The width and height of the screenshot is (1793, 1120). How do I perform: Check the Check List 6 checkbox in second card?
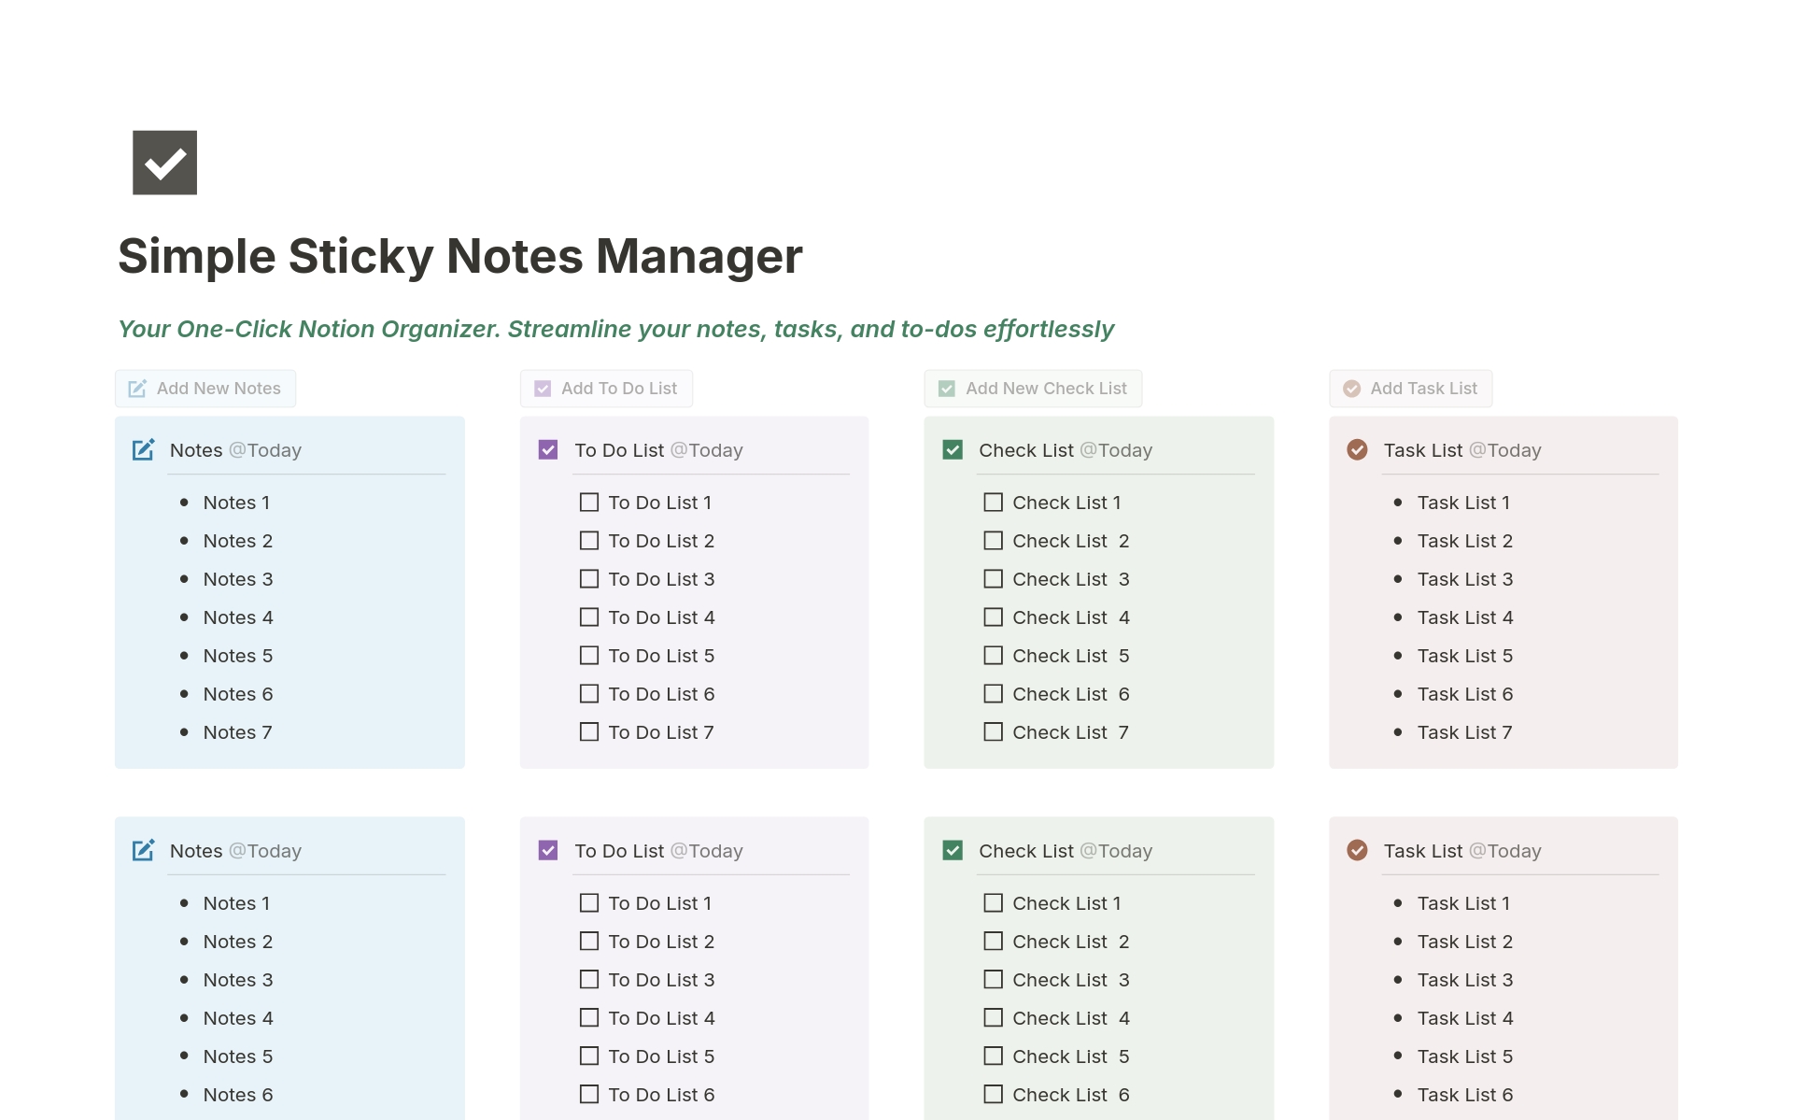993,1094
